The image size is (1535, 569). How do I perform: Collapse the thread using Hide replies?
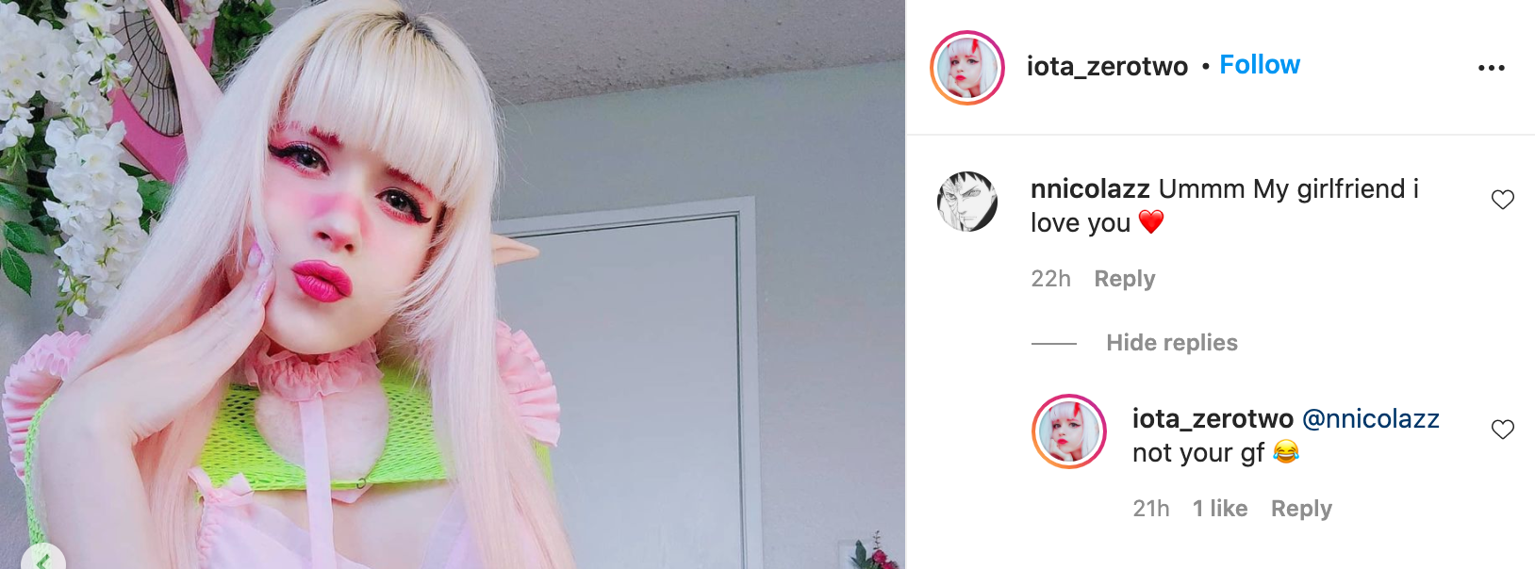(1172, 343)
